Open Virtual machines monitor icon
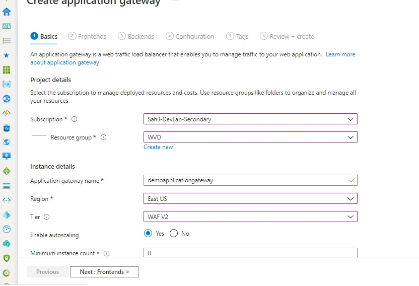 click(x=7, y=157)
